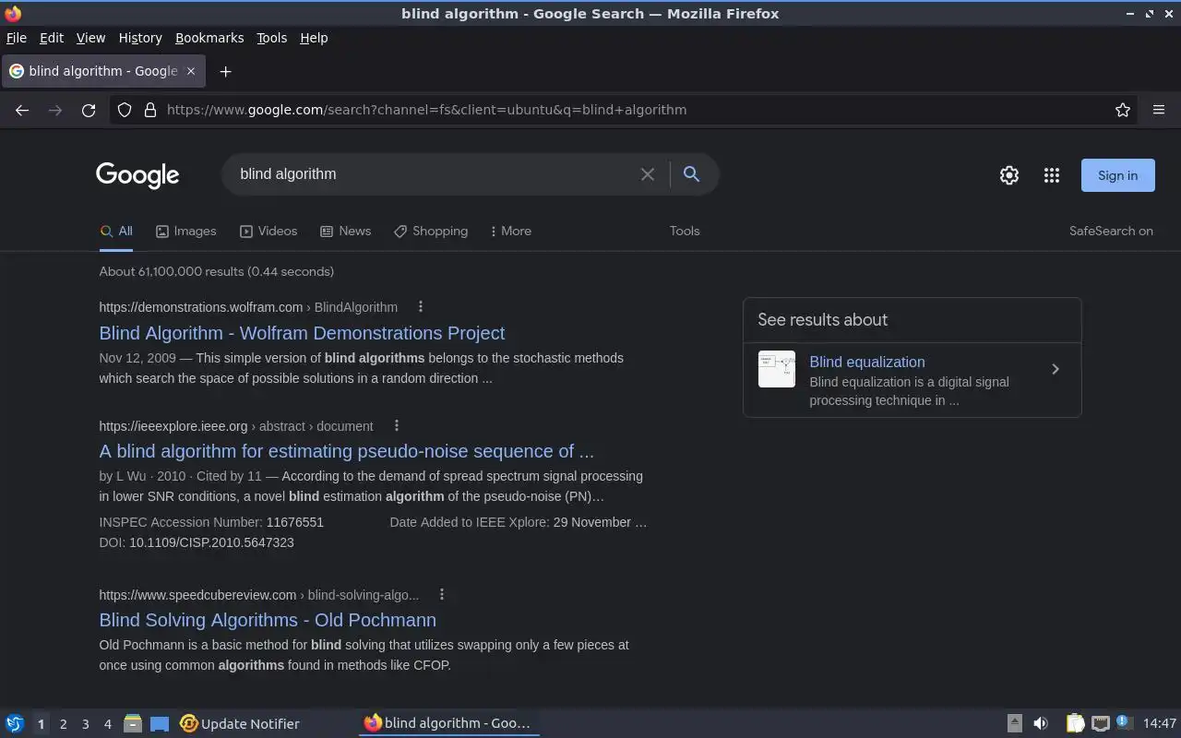This screenshot has height=738, width=1181.
Task: Click the clipboard tray icon
Action: (x=1075, y=724)
